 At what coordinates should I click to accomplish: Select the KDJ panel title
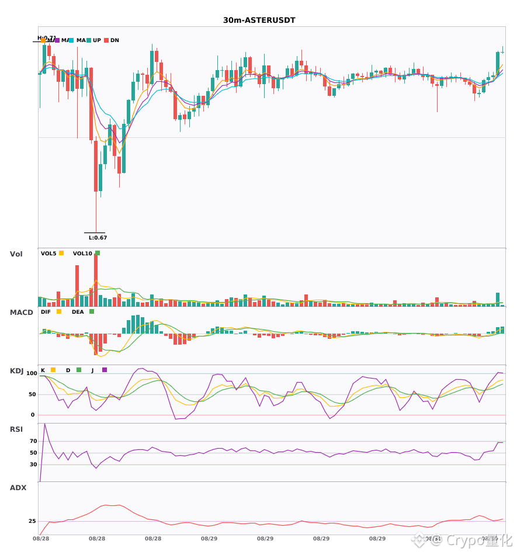[x=16, y=371]
